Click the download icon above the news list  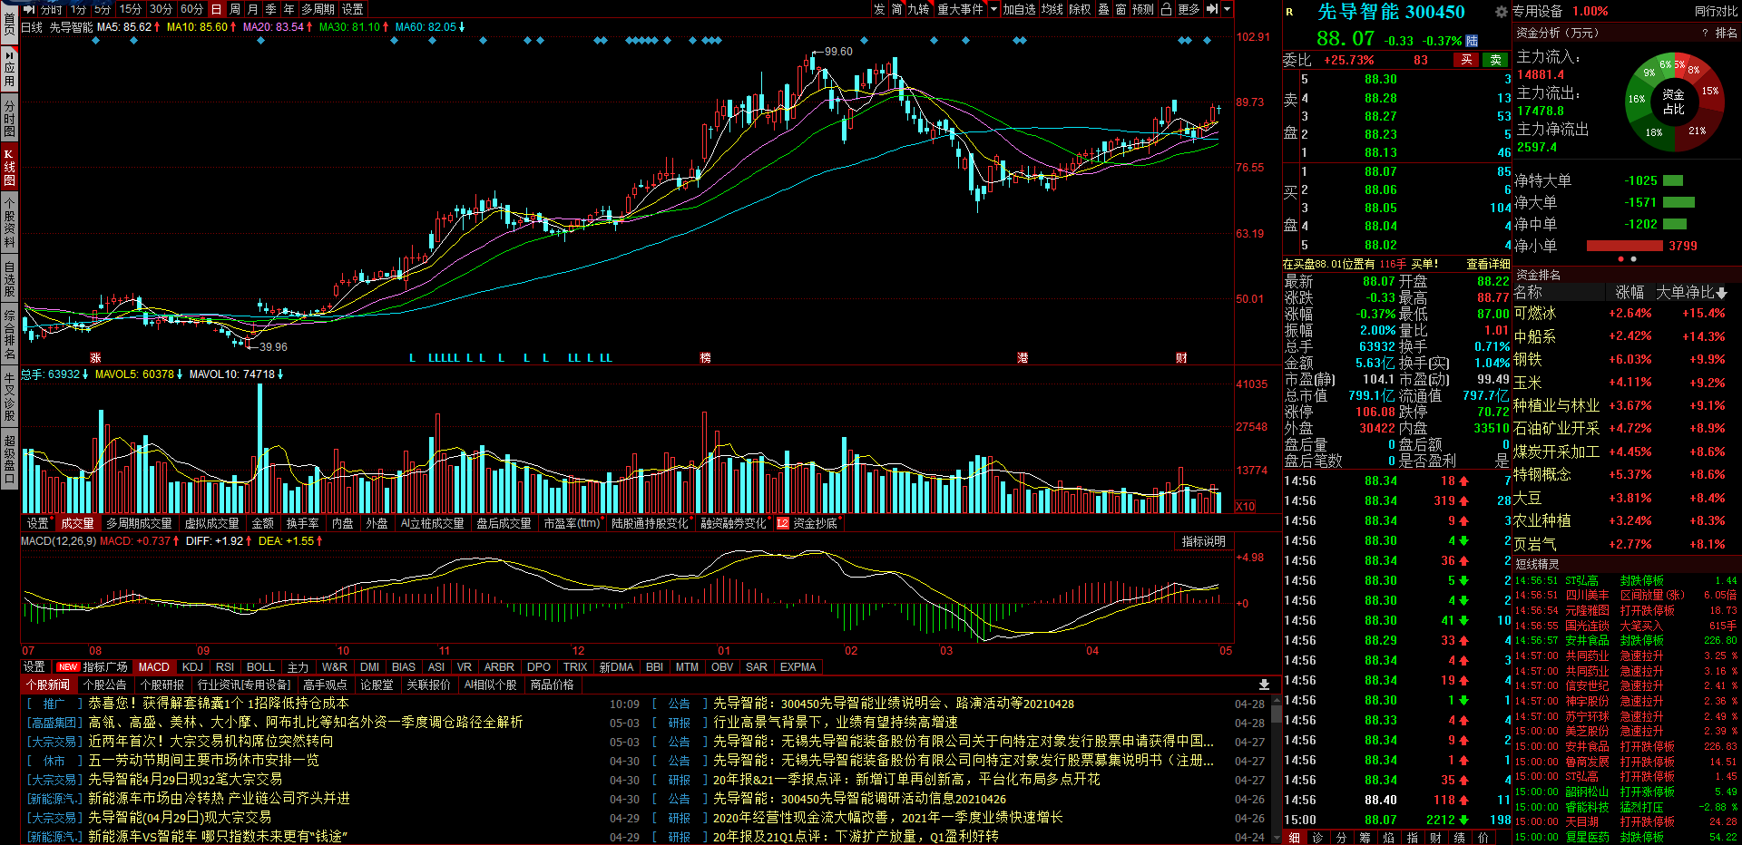[x=1264, y=685]
